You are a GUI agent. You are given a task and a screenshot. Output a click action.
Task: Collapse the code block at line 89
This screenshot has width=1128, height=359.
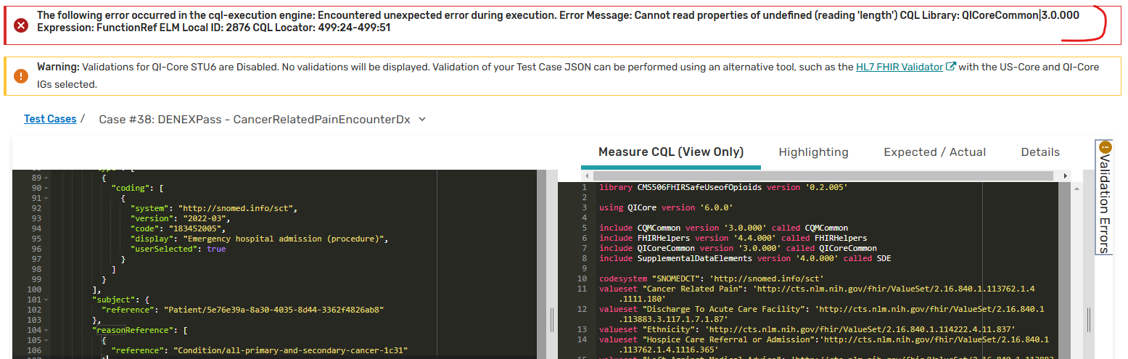(46, 178)
